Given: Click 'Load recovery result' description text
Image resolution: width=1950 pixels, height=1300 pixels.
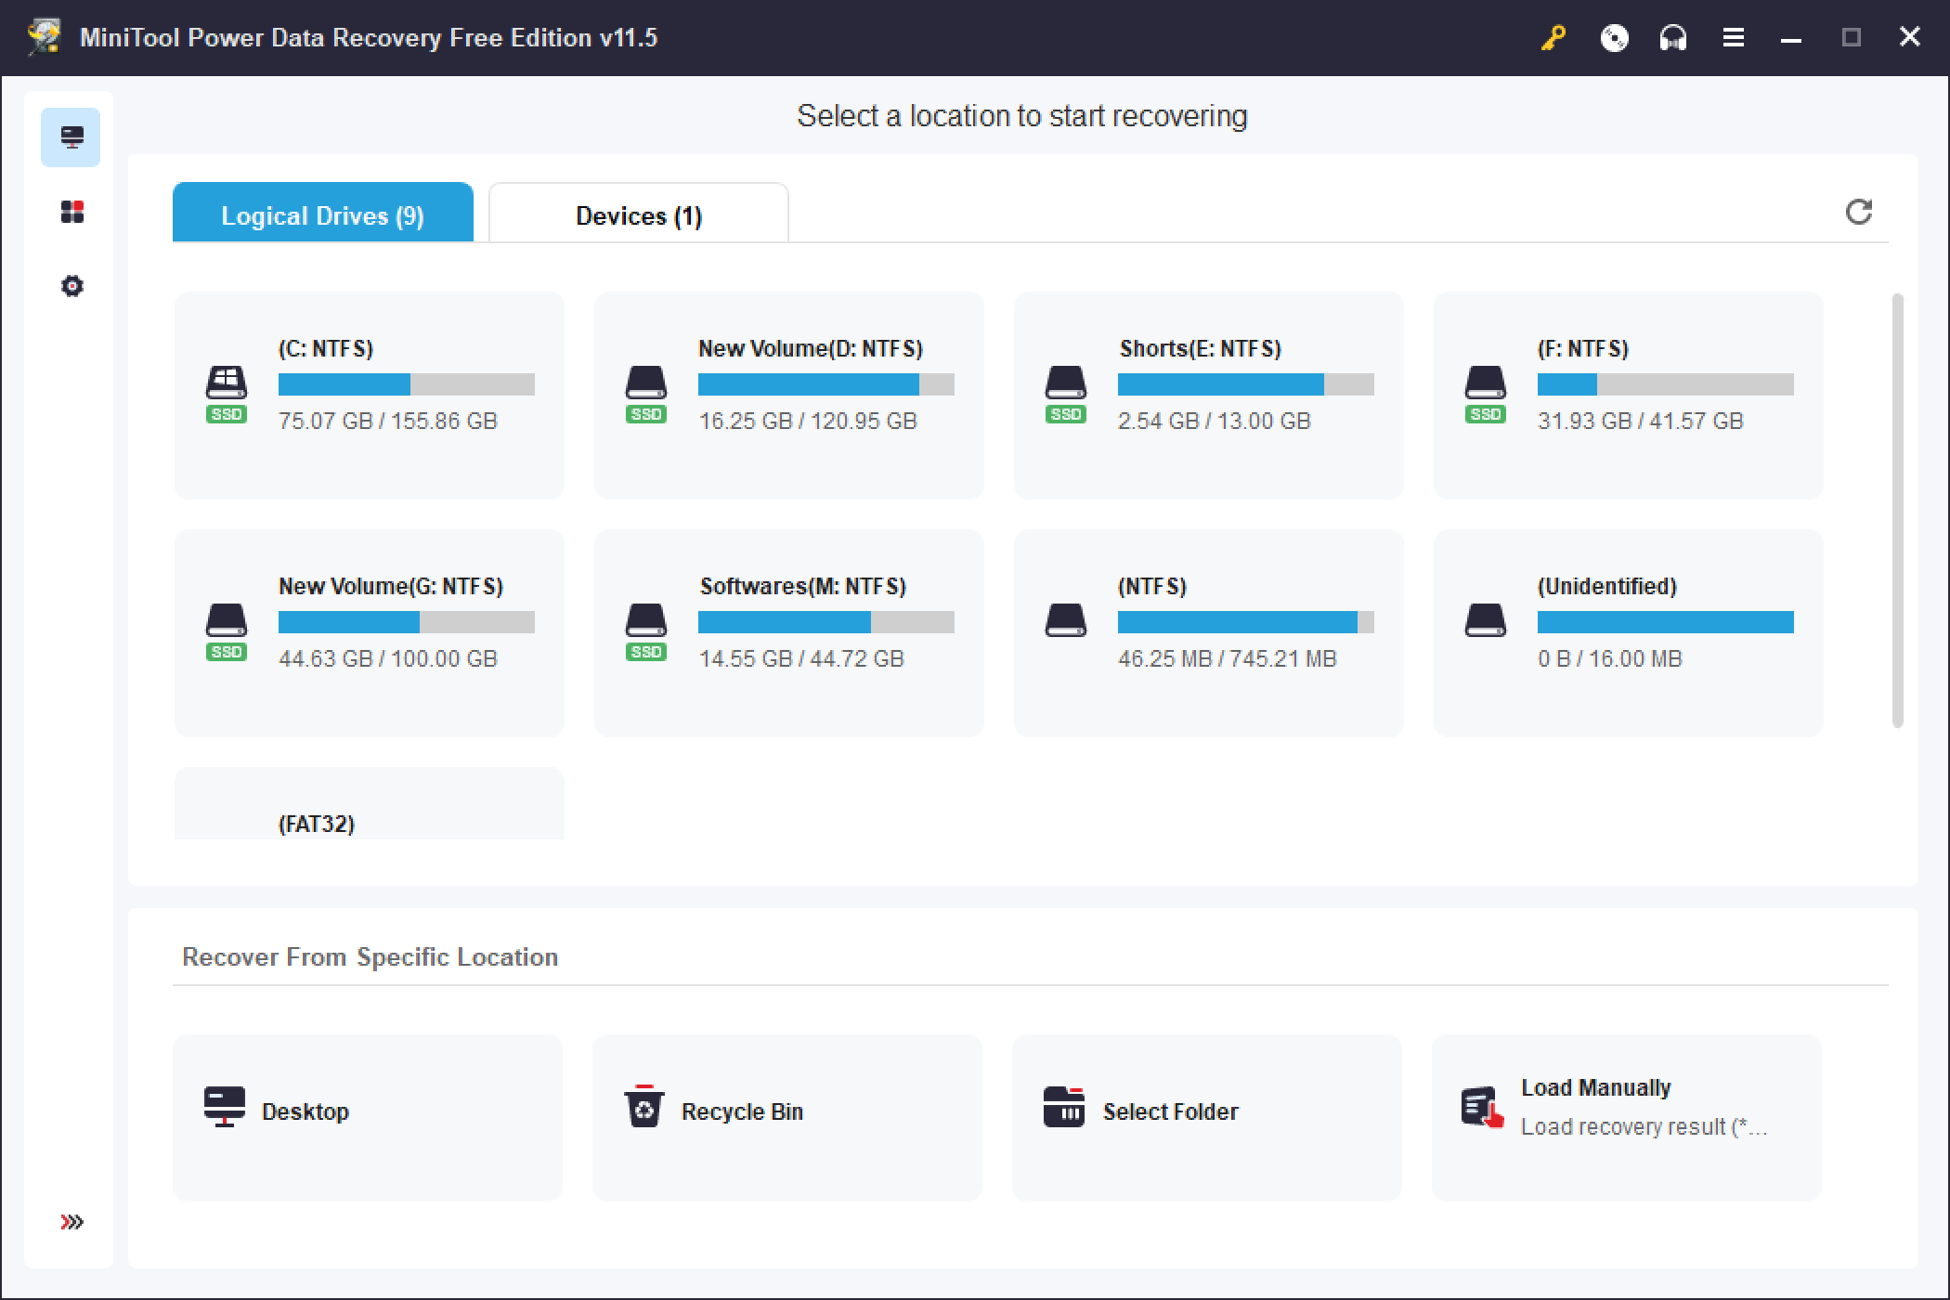Looking at the screenshot, I should (x=1644, y=1126).
